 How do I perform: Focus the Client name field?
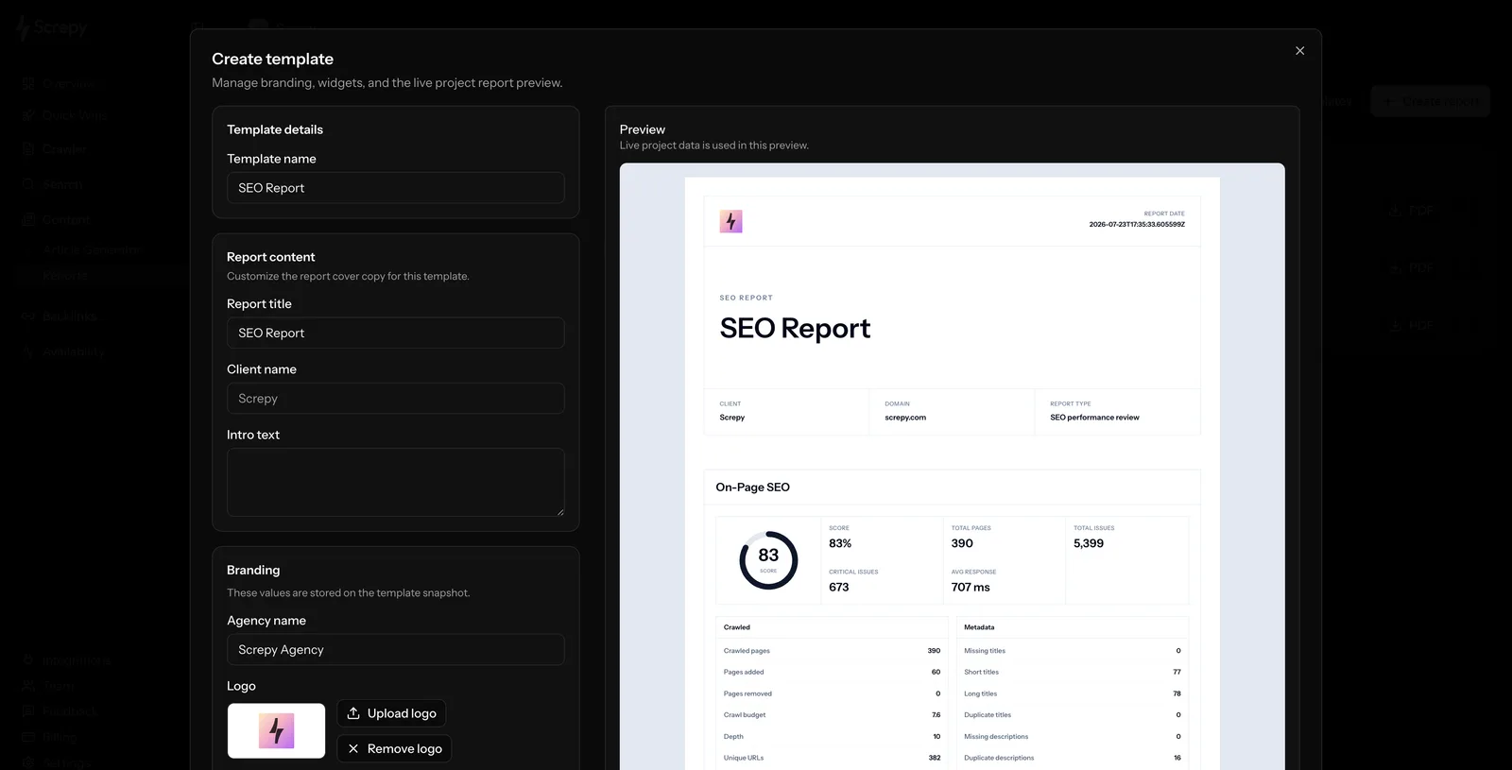[395, 399]
